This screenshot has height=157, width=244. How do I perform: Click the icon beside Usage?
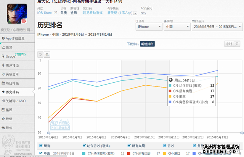point(3,56)
